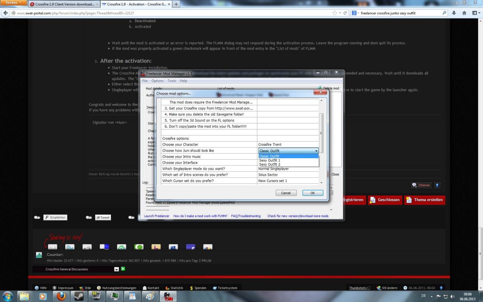This screenshot has height=302, width=483.
Task: Open 'How do I make a mod work with FLMM?' link
Action: click(x=200, y=216)
